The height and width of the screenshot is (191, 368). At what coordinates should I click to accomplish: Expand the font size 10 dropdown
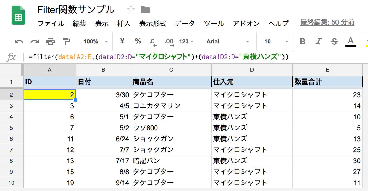tap(276, 42)
